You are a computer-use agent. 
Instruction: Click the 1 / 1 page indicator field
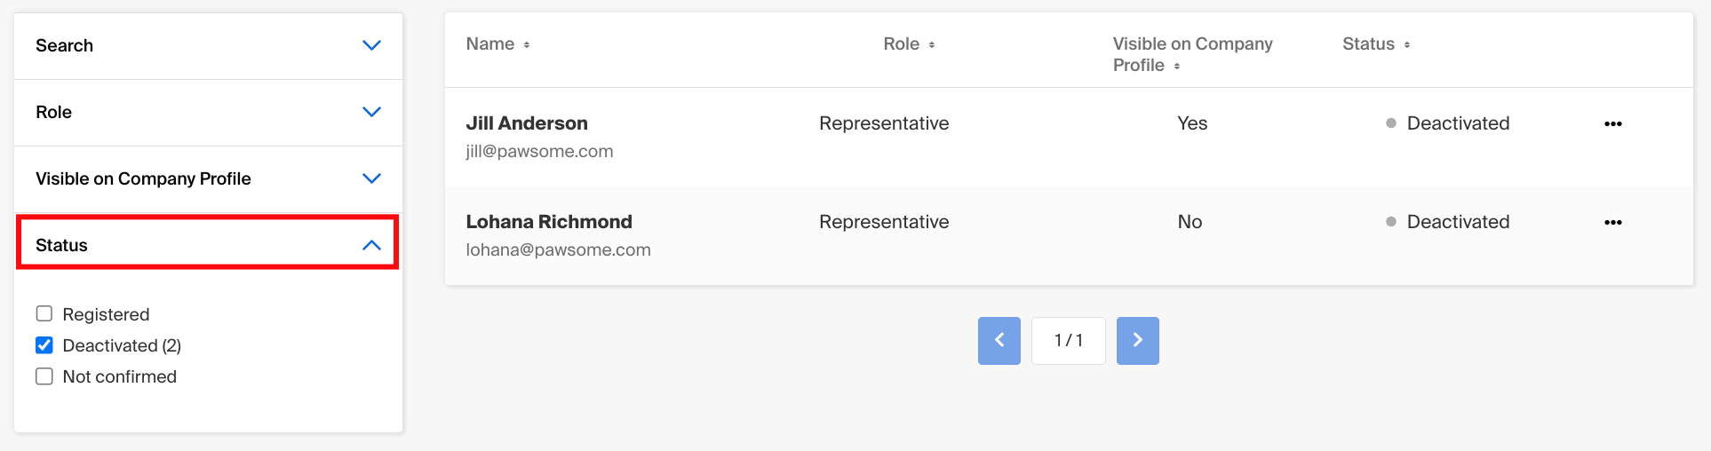click(x=1068, y=341)
